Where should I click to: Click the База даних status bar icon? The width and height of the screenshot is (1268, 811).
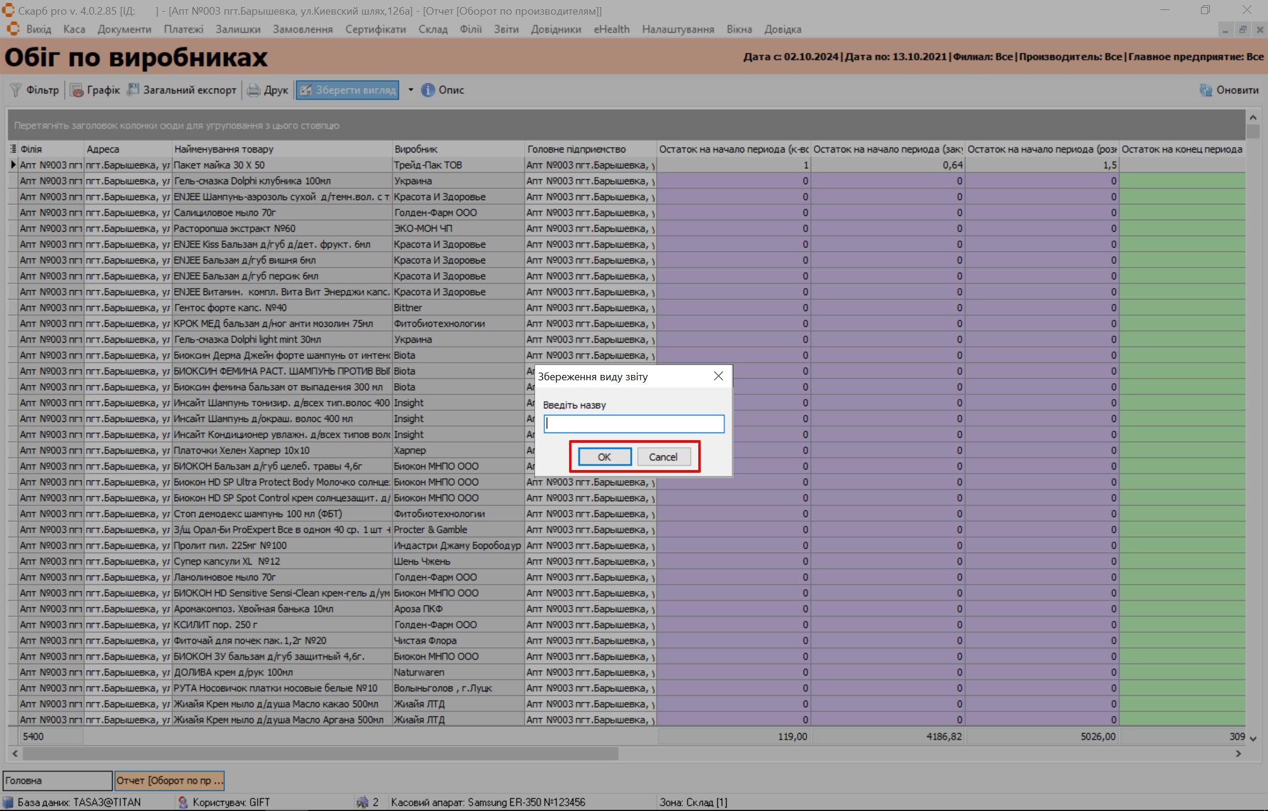tap(8, 802)
